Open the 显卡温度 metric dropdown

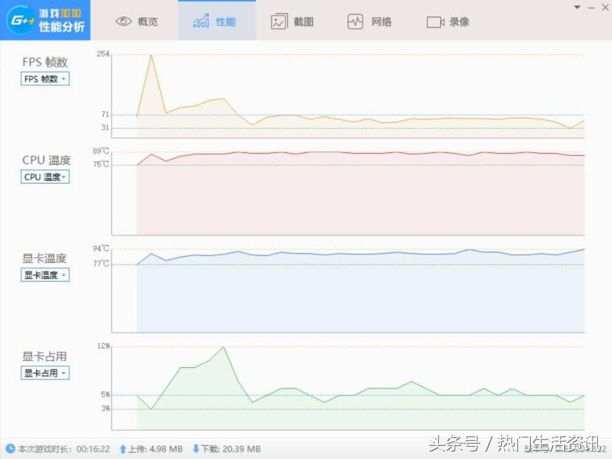click(x=45, y=274)
